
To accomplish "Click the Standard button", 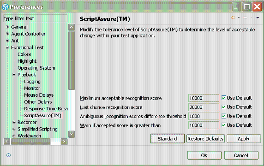I will pos(168,139).
